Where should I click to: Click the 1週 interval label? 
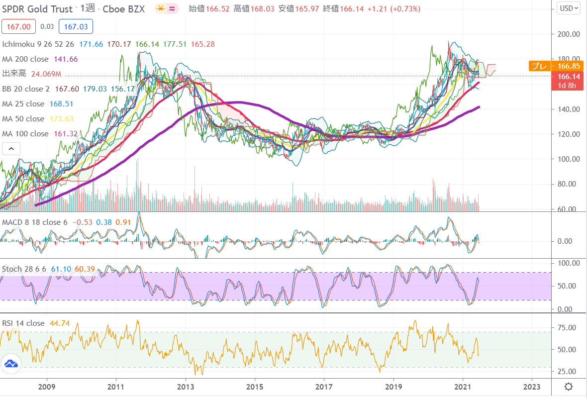pyautogui.click(x=88, y=8)
